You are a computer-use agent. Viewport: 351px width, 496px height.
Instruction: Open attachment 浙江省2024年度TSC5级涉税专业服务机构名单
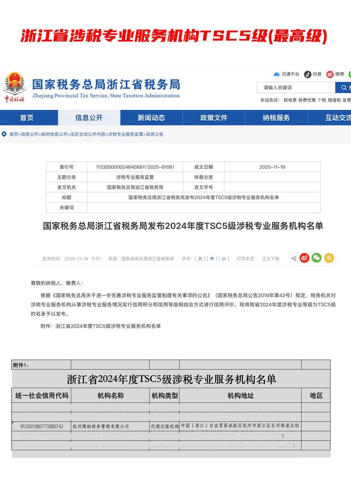pos(108,326)
